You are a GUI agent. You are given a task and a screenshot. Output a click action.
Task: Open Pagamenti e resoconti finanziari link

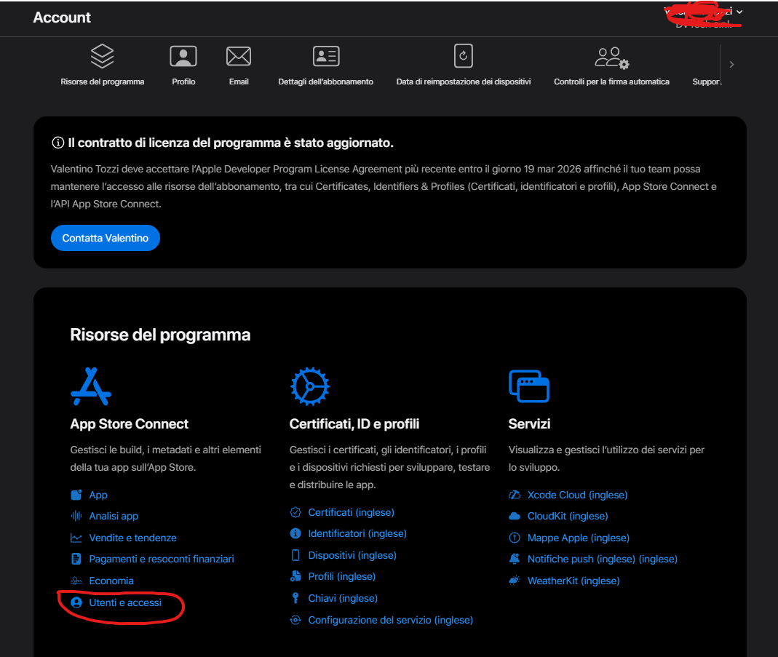pyautogui.click(x=162, y=559)
